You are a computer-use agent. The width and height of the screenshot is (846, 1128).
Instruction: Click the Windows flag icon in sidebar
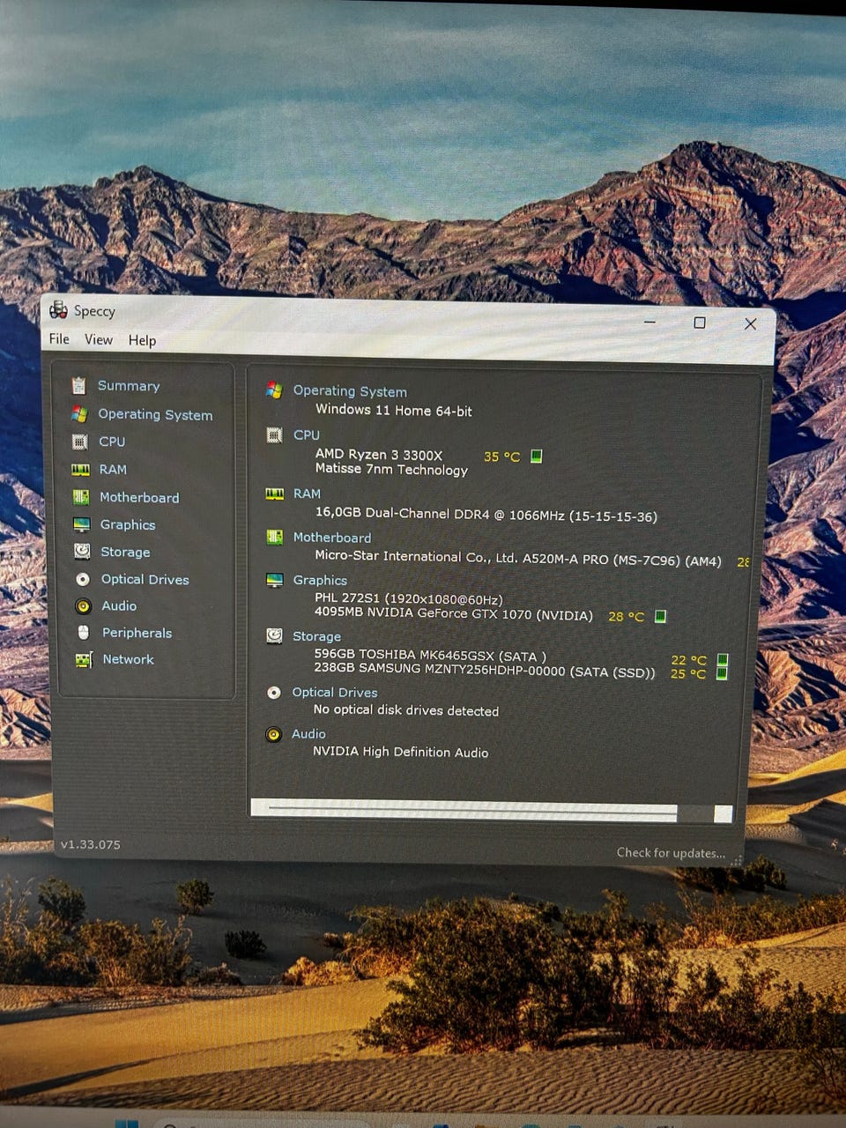point(79,413)
